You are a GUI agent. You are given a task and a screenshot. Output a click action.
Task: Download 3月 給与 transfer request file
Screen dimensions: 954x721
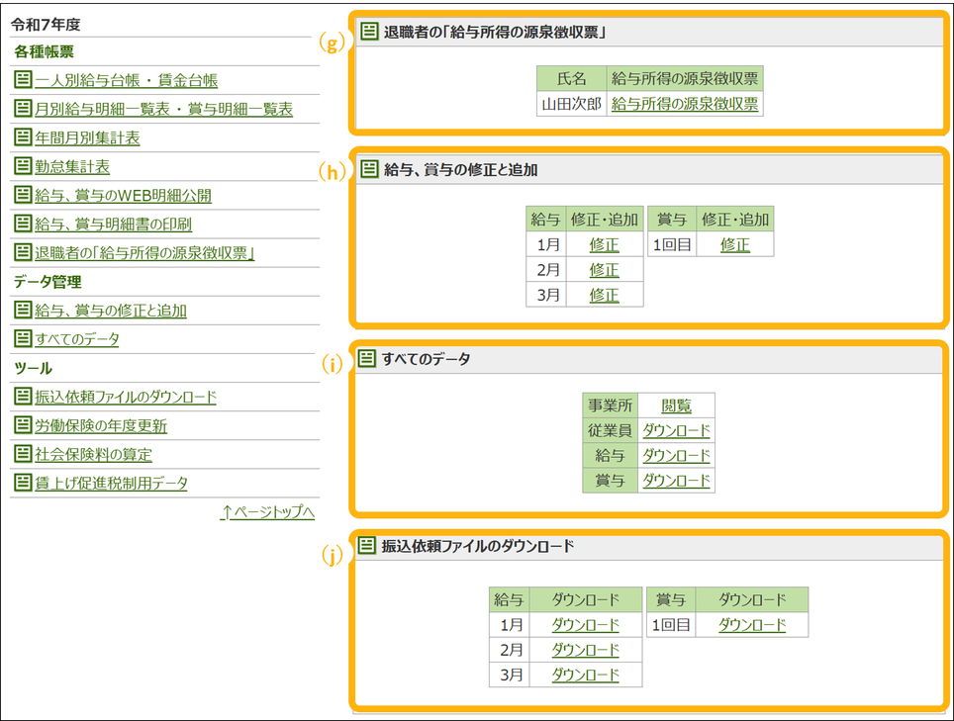point(585,675)
